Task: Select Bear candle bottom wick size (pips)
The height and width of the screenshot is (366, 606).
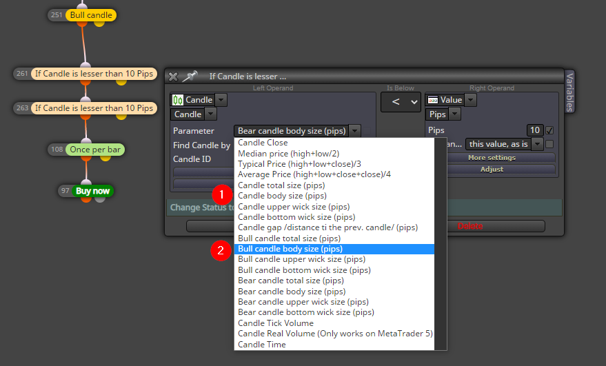Action: pyautogui.click(x=334, y=312)
